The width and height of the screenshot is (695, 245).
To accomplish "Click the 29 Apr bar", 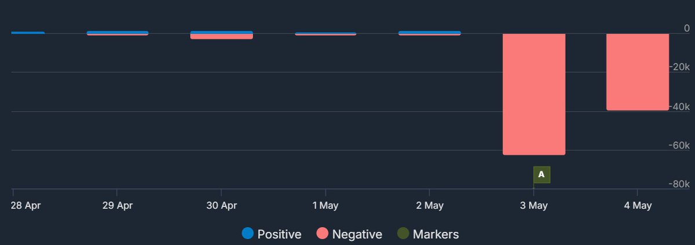I will pos(118,33).
